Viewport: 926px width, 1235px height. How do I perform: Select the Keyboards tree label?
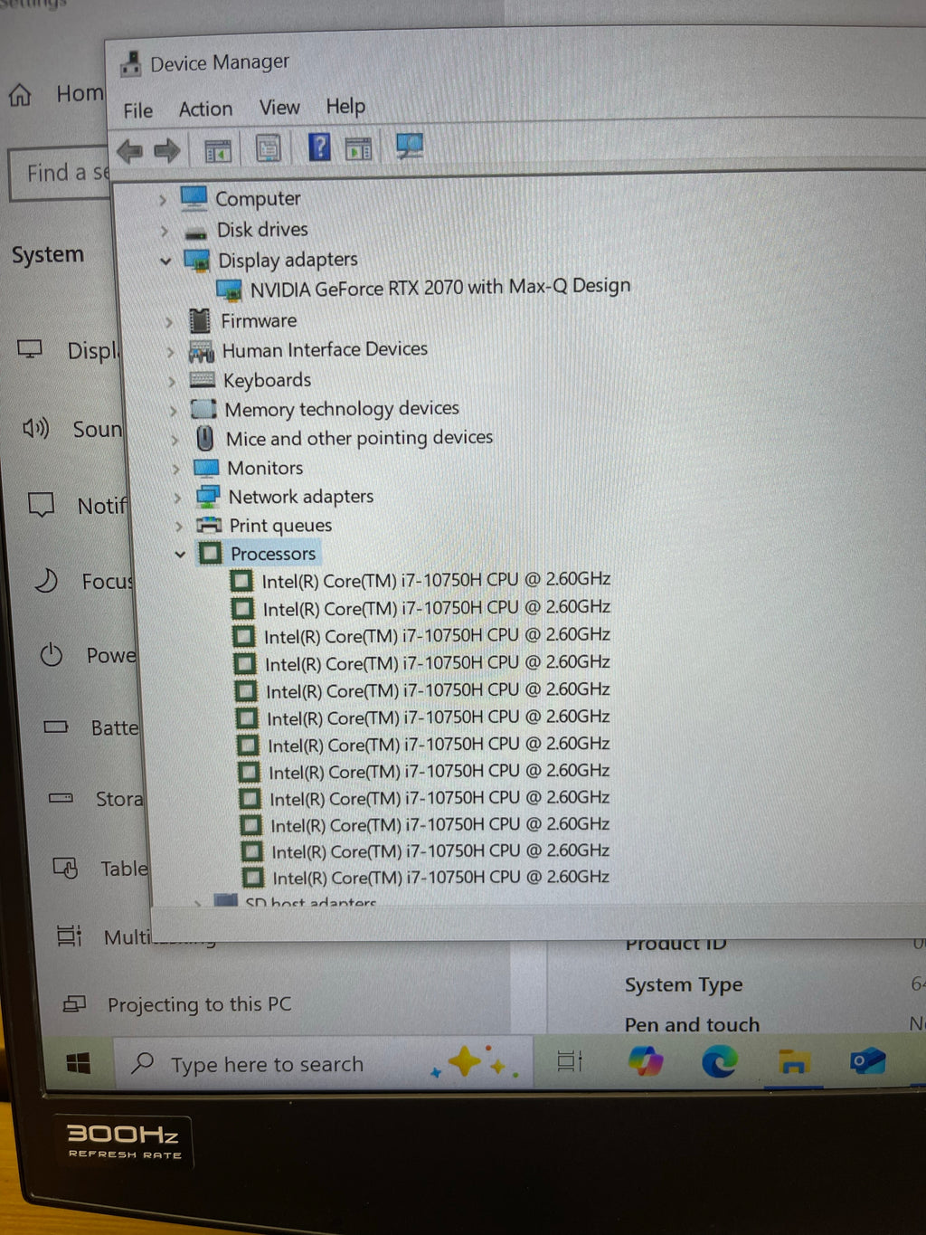click(267, 381)
